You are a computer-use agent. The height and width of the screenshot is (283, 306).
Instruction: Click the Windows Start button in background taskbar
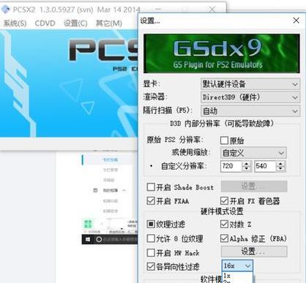pos(88,239)
